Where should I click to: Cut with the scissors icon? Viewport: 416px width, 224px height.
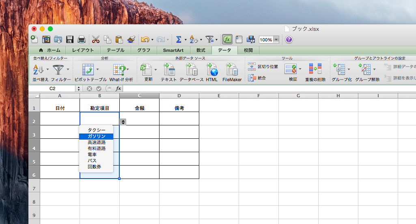tap(95, 39)
